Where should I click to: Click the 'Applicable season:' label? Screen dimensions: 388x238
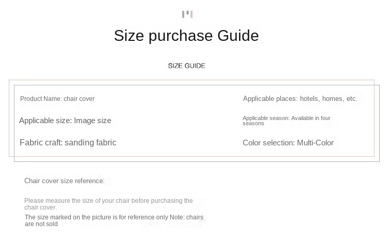click(266, 118)
